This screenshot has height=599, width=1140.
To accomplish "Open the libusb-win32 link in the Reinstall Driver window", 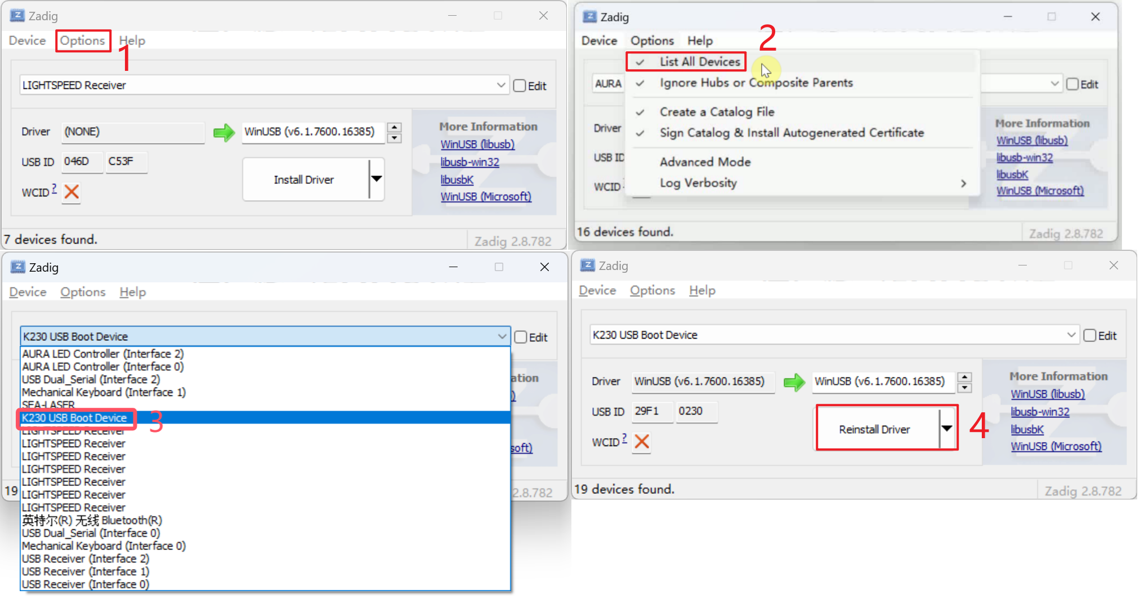I will pyautogui.click(x=1040, y=412).
